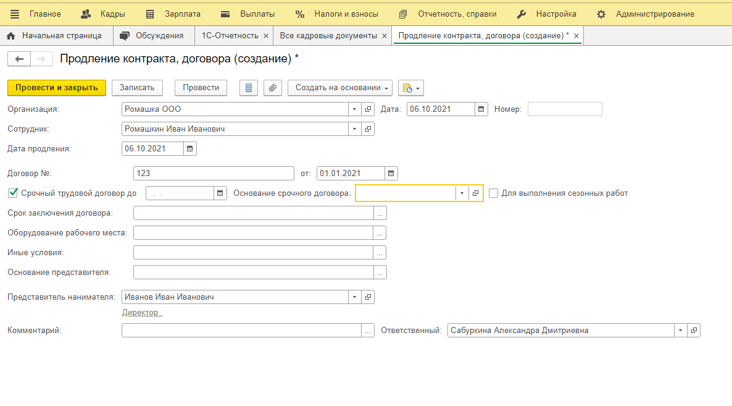Screen dimensions: 732x406
Task: Uncheck Срочный трудовой договор до checkbox
Action: [12, 193]
